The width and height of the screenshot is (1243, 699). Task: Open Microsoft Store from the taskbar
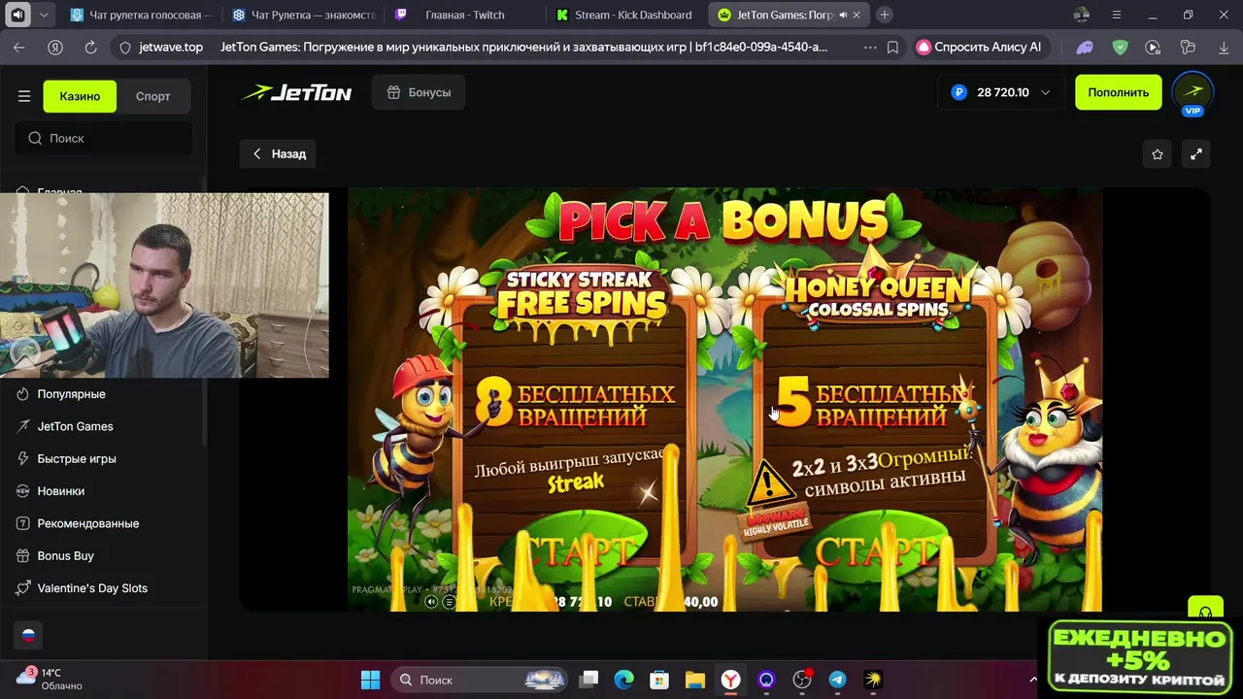pos(659,680)
